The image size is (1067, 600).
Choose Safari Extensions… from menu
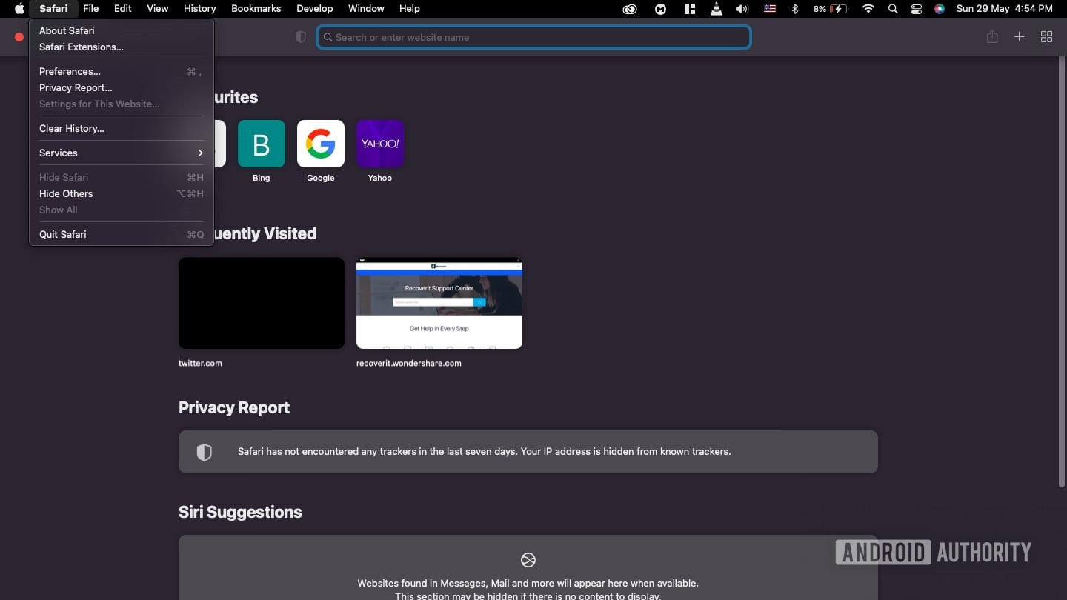coord(122,47)
